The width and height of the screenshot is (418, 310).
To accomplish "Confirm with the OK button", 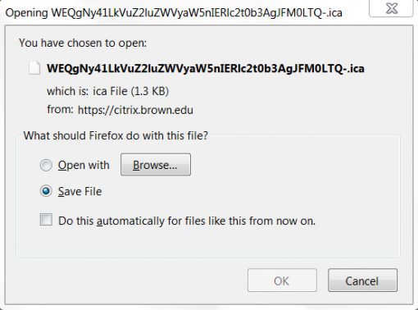I will (282, 280).
